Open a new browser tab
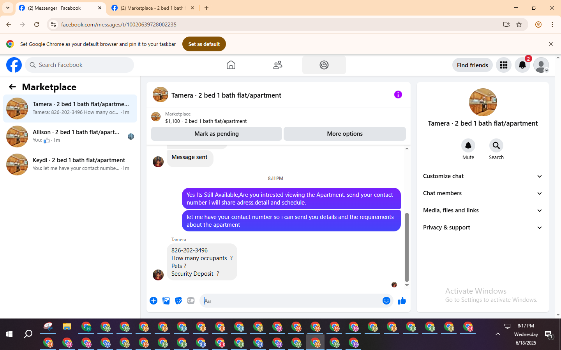561x350 pixels. [x=206, y=8]
